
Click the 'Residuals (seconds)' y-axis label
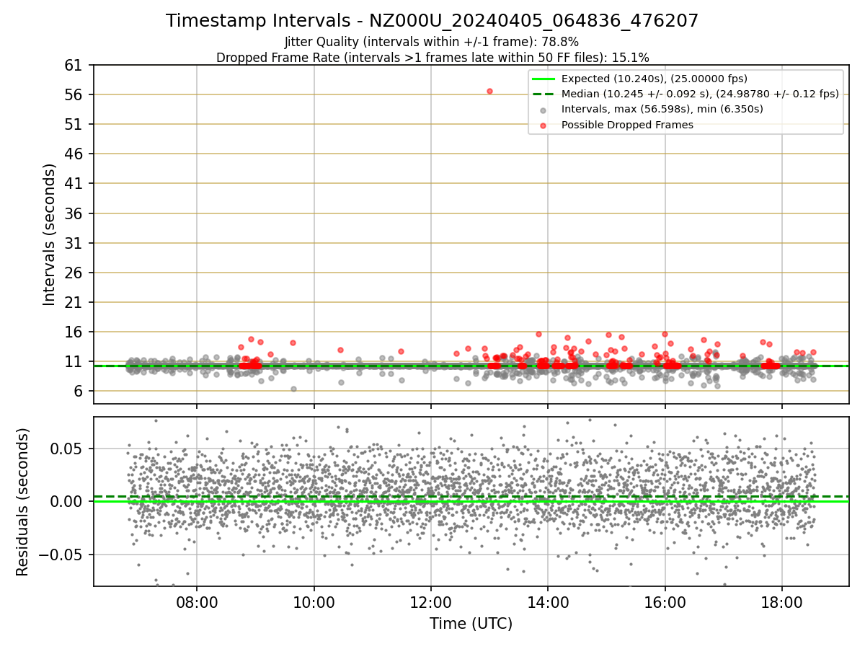pyautogui.click(x=23, y=502)
